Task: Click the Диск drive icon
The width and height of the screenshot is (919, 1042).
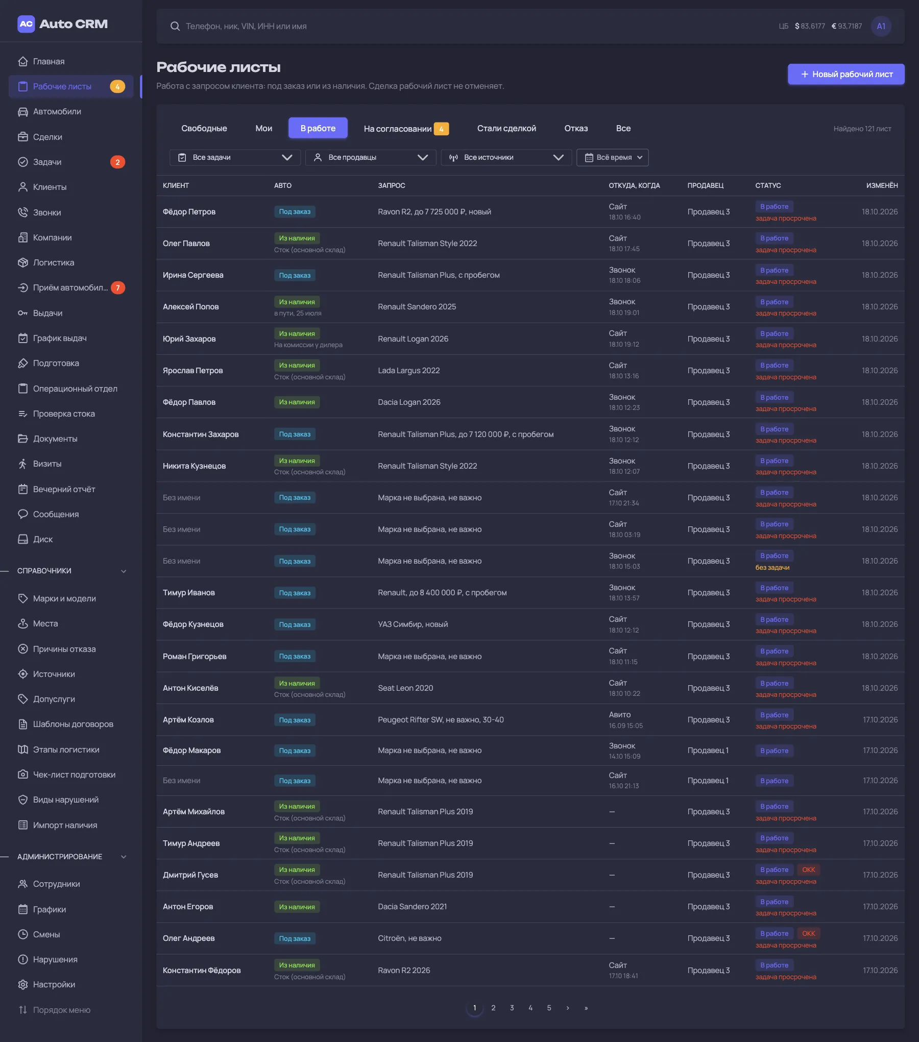Action: click(23, 539)
